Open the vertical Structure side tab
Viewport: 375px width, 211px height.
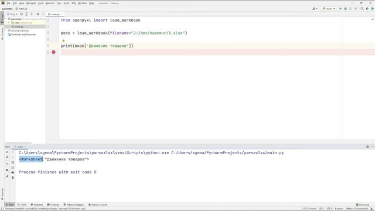pos(2,33)
